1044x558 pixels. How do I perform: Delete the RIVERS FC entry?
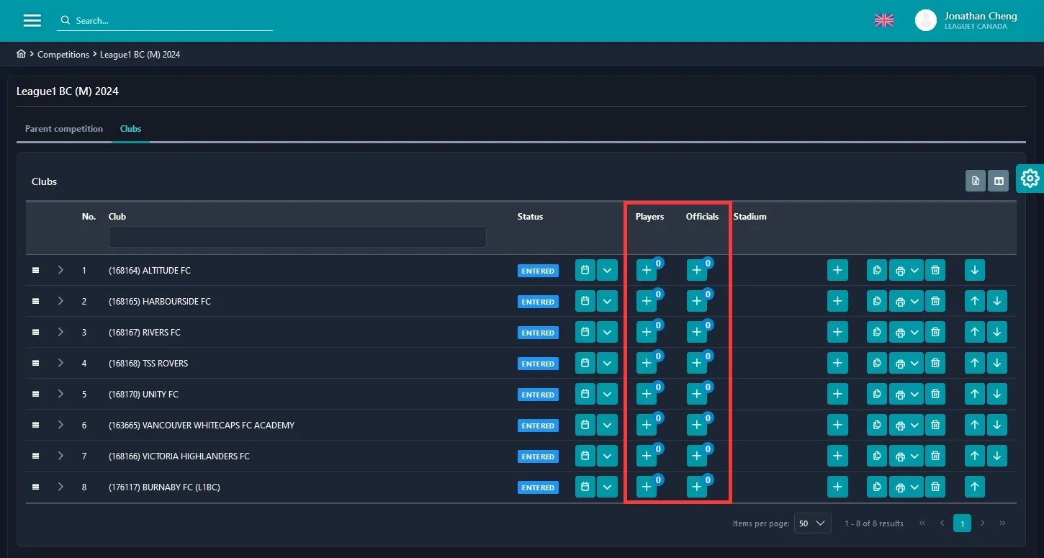[935, 332]
